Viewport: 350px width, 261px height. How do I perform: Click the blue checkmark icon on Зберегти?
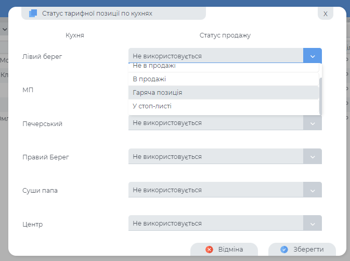coord(284,250)
